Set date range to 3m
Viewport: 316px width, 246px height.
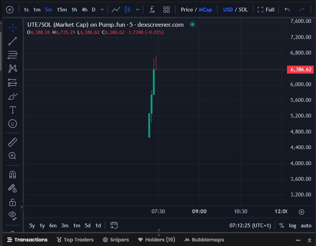(x=65, y=225)
